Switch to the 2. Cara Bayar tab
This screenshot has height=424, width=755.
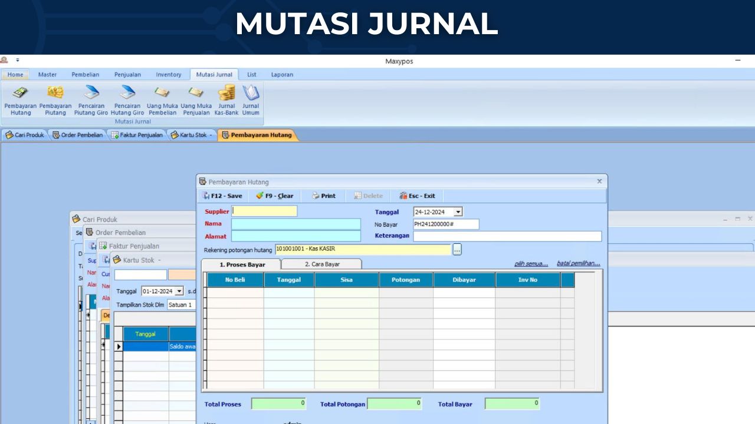coord(321,264)
